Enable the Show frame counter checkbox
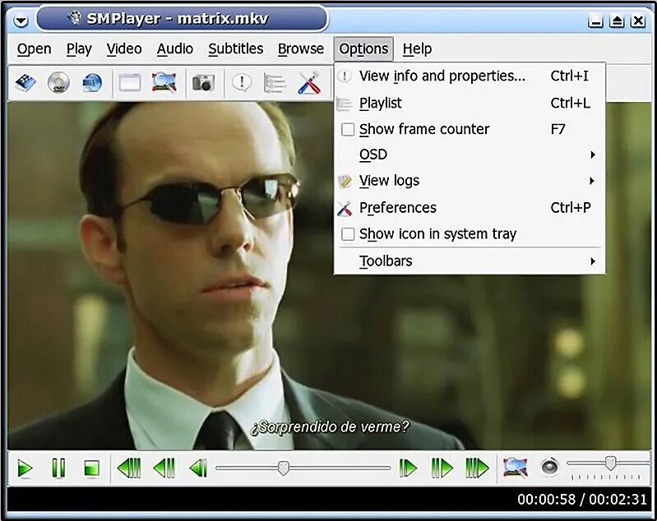Viewport: 657px width, 521px height. [348, 129]
